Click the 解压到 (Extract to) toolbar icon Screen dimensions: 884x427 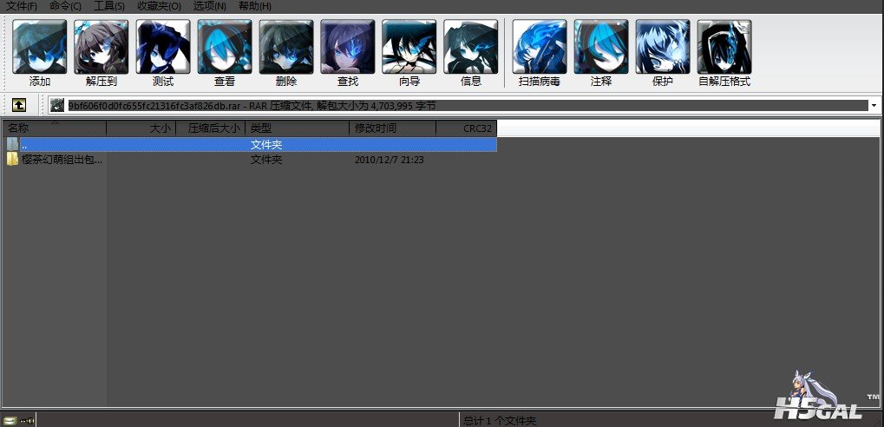(101, 48)
